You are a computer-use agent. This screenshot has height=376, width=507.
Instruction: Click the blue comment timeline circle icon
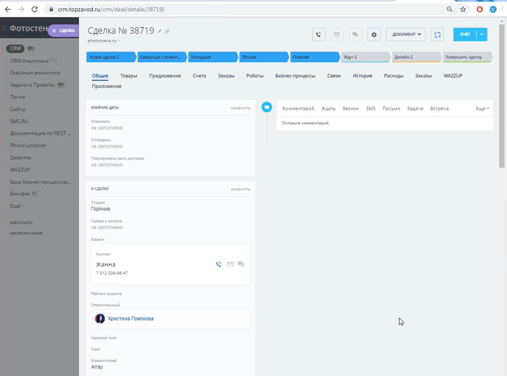tap(267, 107)
